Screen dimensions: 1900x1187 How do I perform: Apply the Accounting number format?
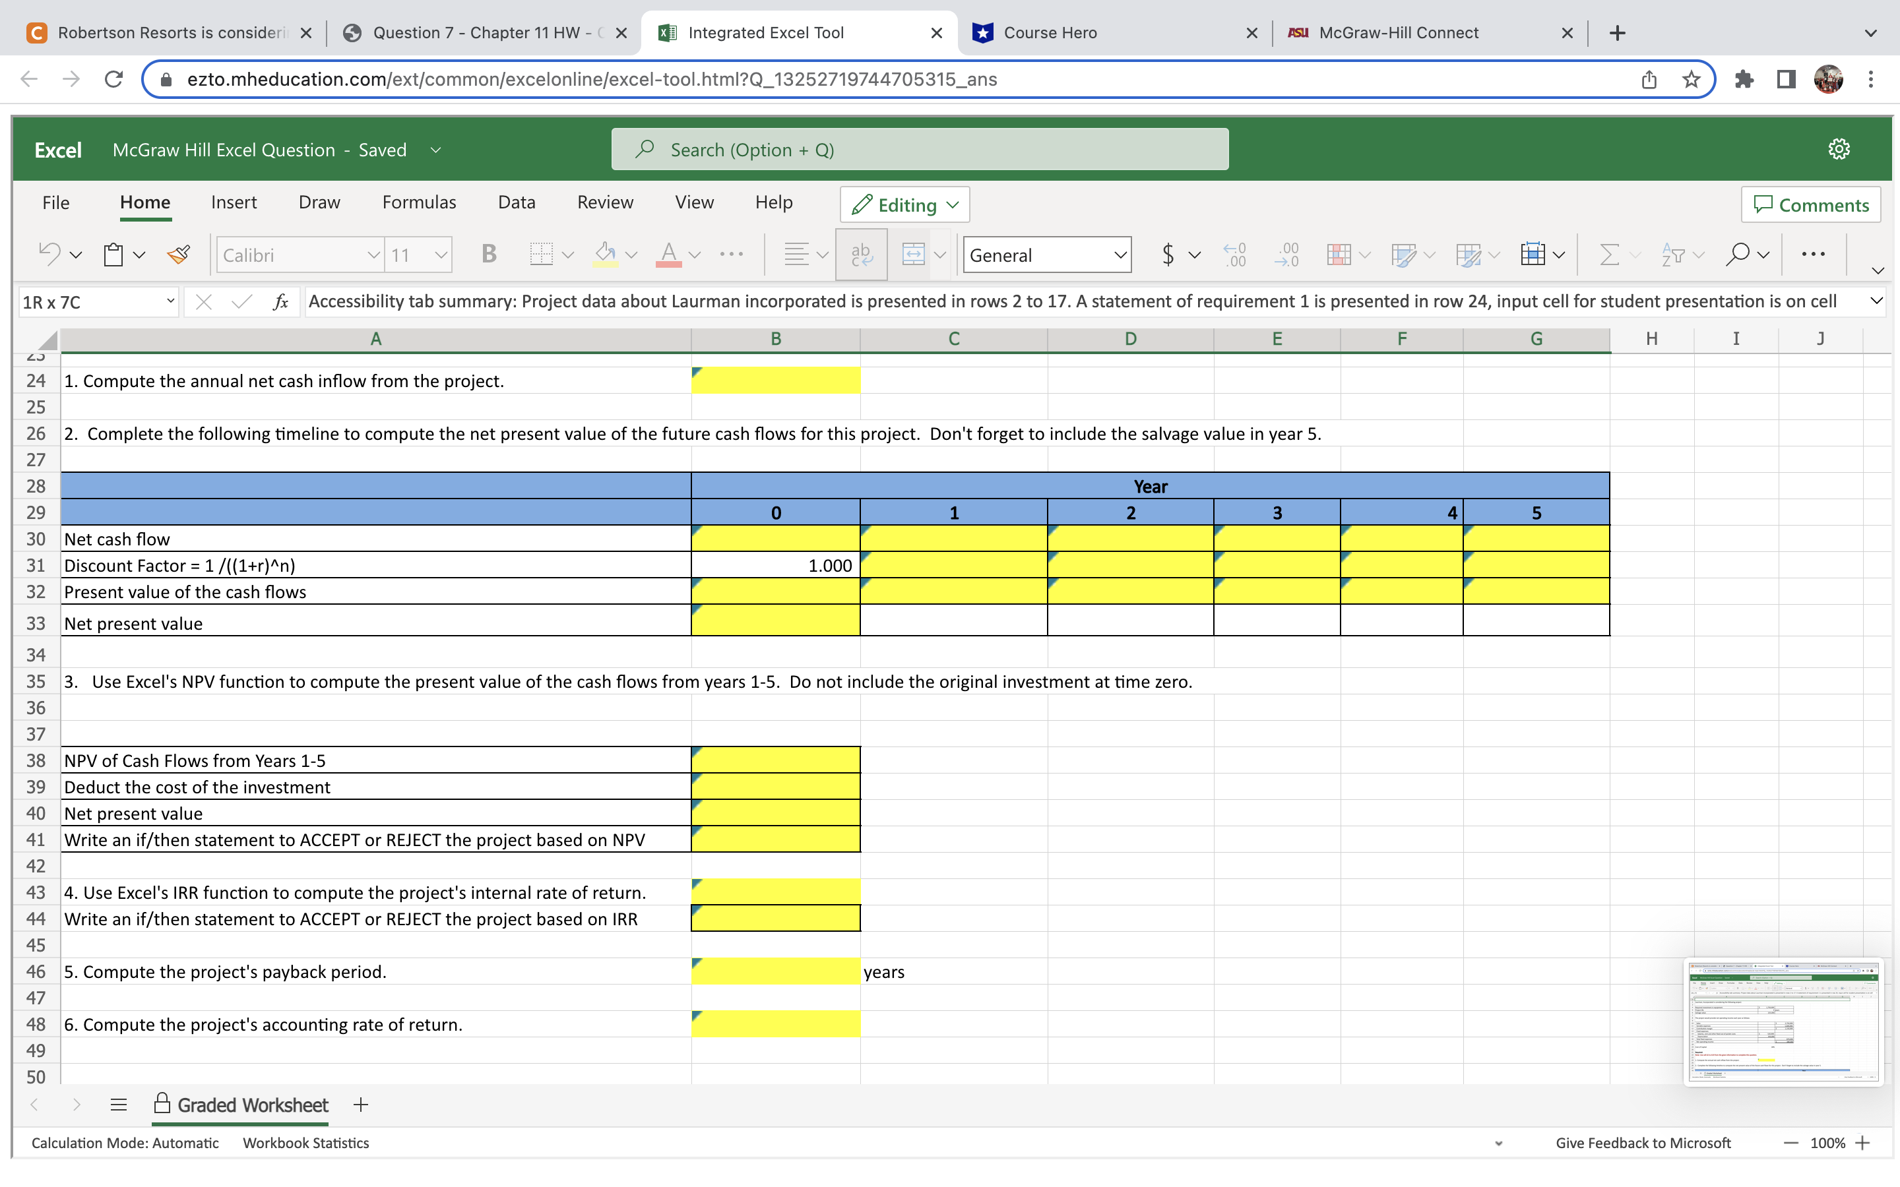tap(1169, 255)
